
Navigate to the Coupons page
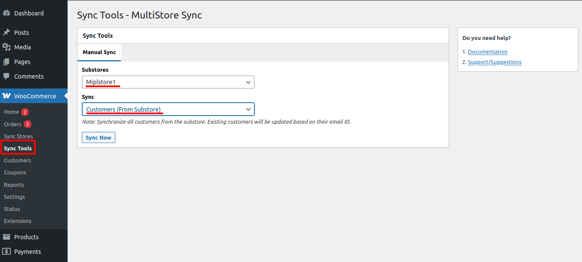coord(15,172)
